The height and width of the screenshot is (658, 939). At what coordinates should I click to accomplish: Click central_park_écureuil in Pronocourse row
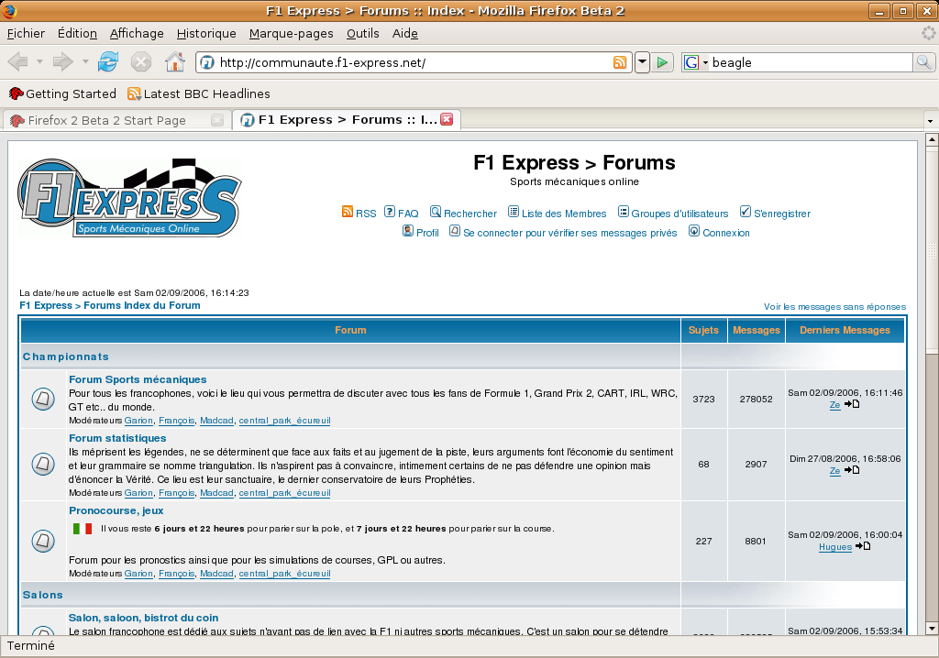tap(284, 573)
